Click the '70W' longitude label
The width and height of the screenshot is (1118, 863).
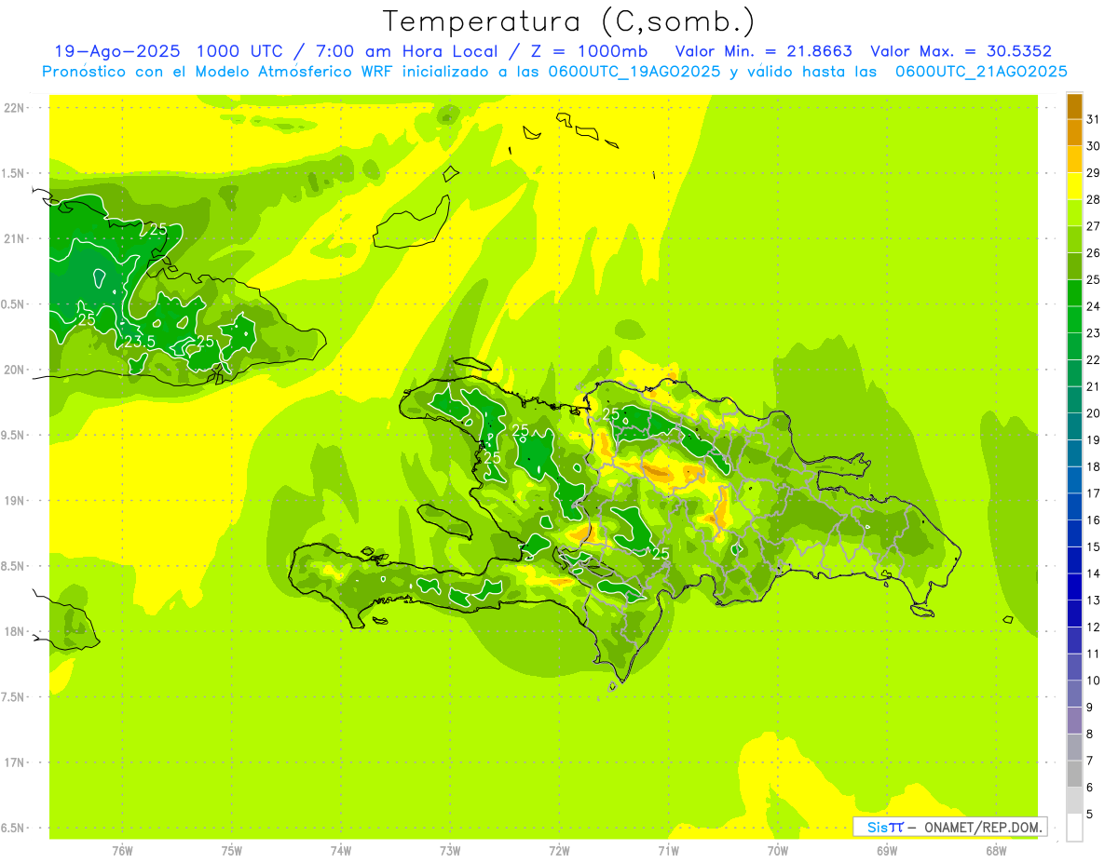[x=778, y=850]
